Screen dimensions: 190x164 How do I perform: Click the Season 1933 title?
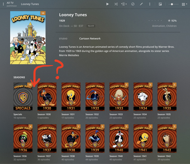click(116, 114)
